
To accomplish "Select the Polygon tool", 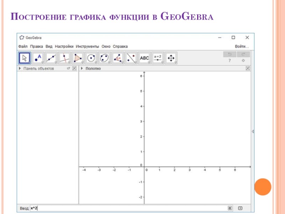I will [78, 58].
